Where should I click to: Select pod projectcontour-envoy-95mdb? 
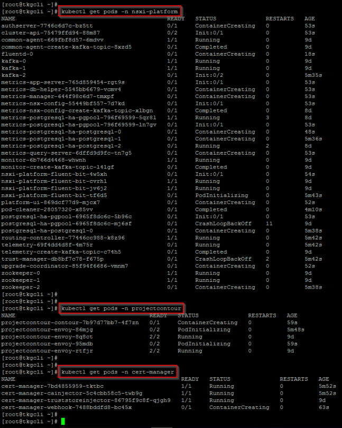47,344
